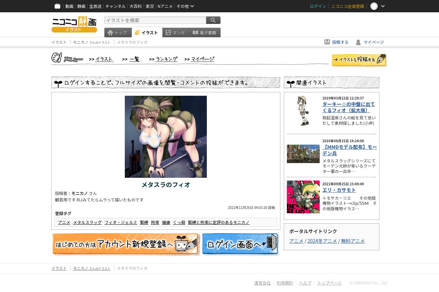Open the main illustration image
The width and height of the screenshot is (439, 292).
(166, 137)
